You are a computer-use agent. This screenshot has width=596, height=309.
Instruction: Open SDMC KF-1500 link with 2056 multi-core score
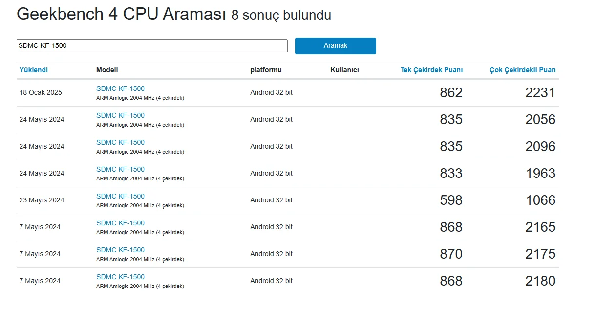(x=120, y=115)
